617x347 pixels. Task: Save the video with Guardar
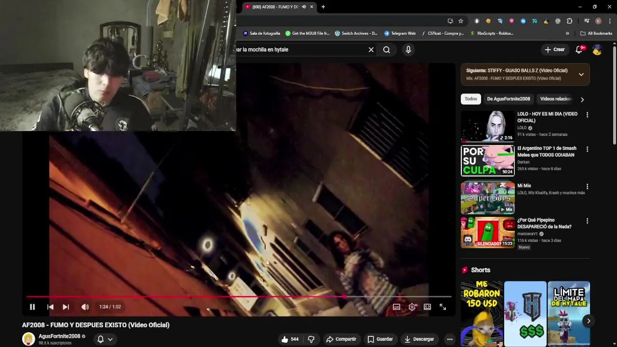(x=380, y=339)
